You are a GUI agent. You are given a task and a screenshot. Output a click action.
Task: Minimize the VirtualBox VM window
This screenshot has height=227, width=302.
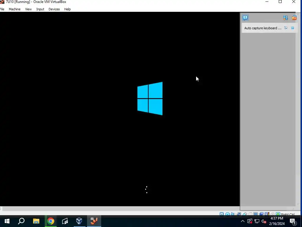[x=267, y=2]
